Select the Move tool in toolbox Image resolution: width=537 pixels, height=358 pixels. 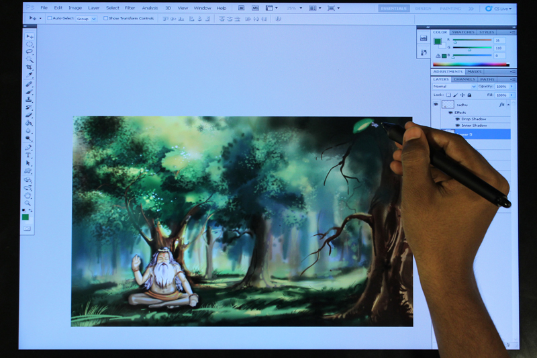pyautogui.click(x=29, y=36)
